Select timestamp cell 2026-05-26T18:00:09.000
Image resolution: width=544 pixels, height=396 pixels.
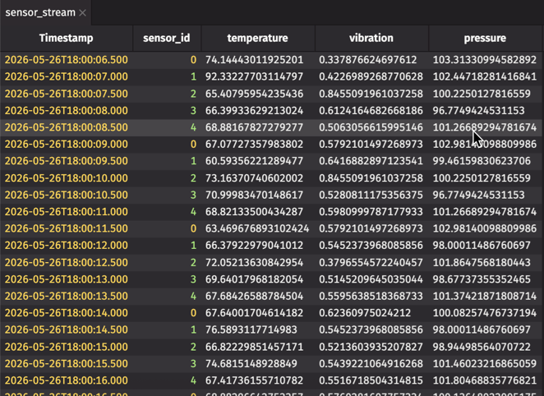pyautogui.click(x=67, y=145)
